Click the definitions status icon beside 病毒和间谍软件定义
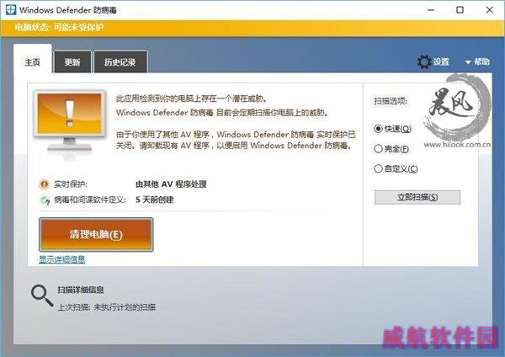 tap(45, 200)
